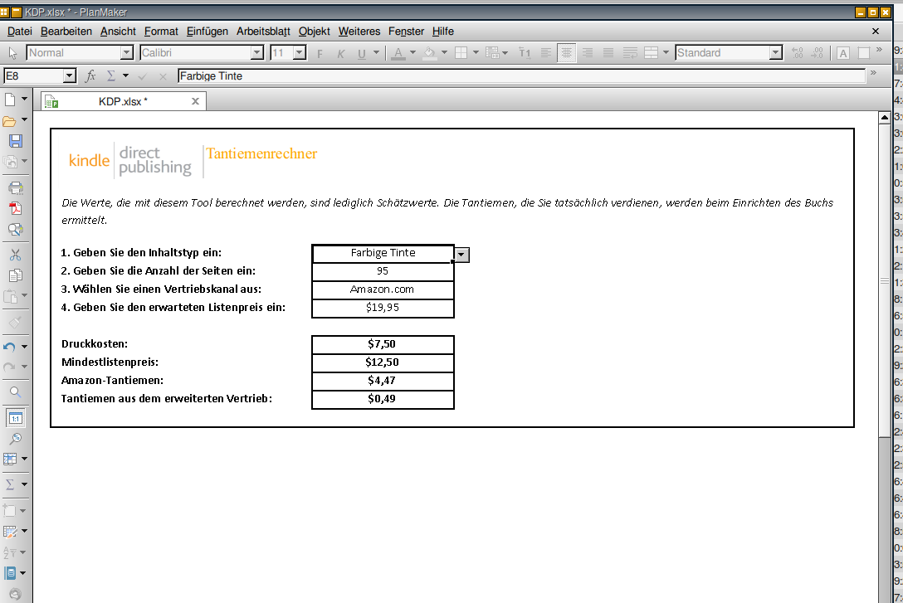Click the table with paintbrush icon

[x=10, y=531]
